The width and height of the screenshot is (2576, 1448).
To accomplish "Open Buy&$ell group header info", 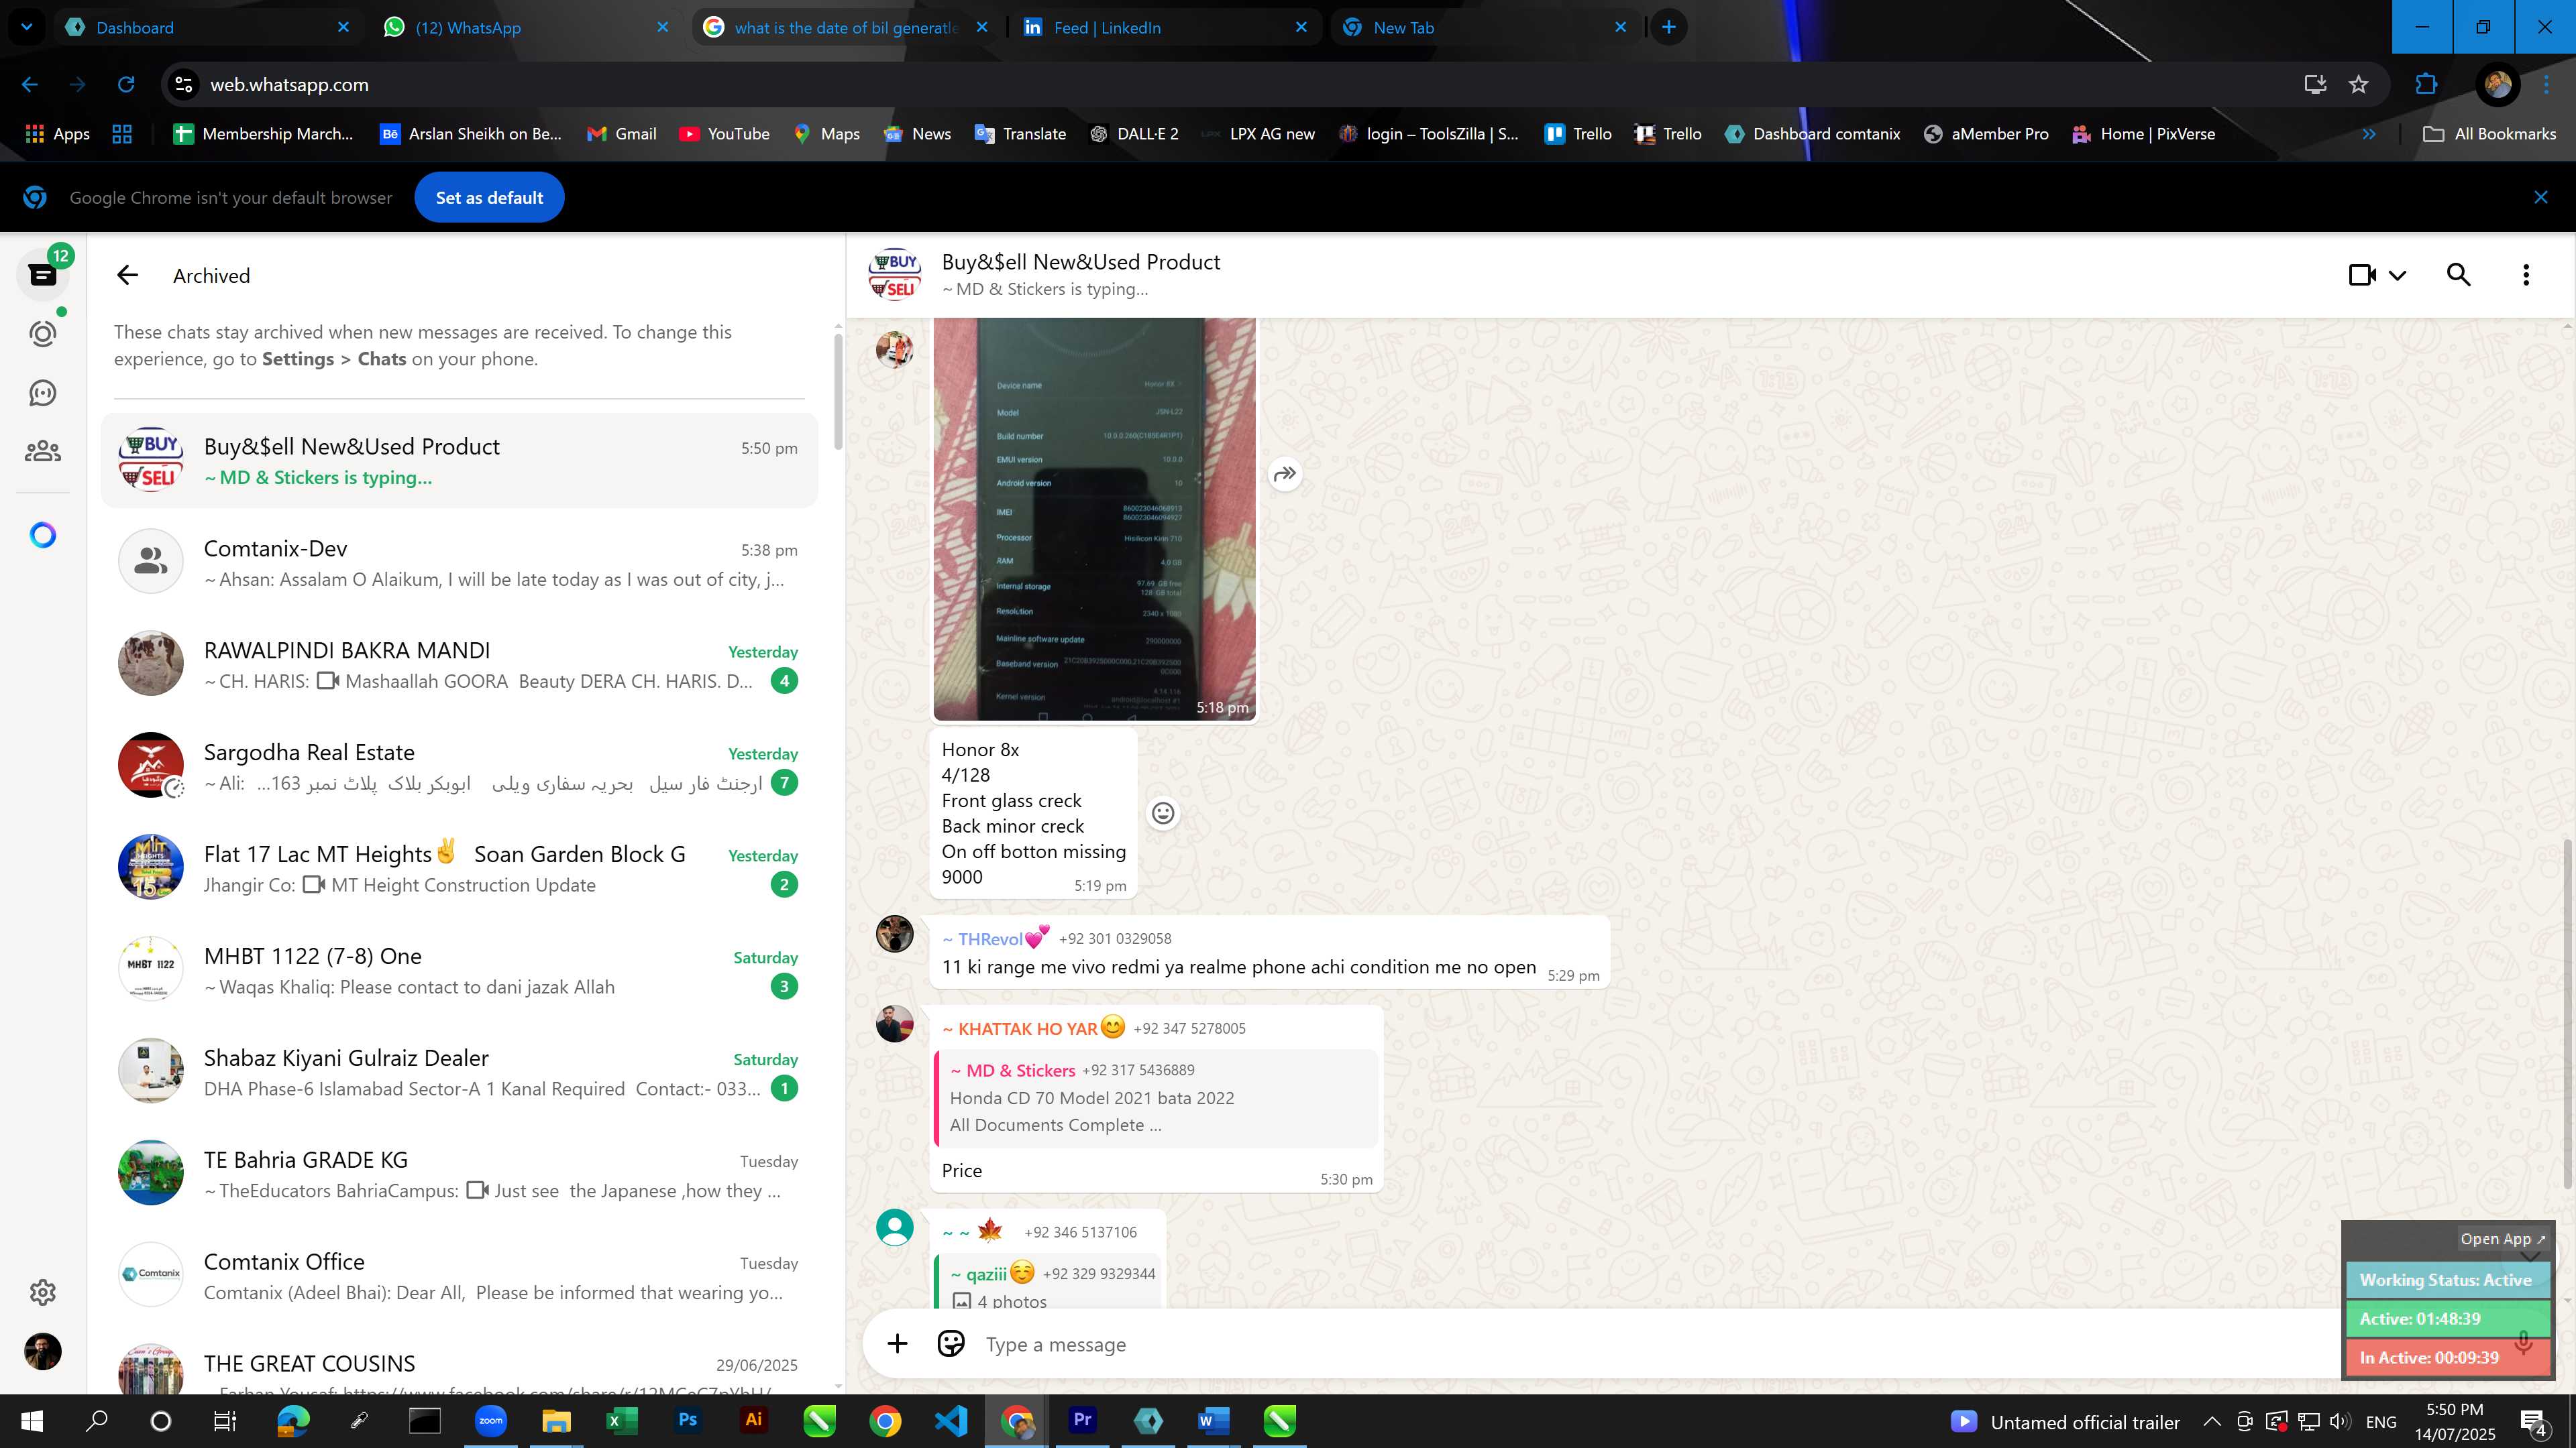I will point(1080,275).
